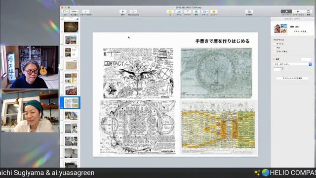The height and width of the screenshot is (178, 316).
Task: Select the gray-green circular calendar sketch image
Action: coord(216,73)
